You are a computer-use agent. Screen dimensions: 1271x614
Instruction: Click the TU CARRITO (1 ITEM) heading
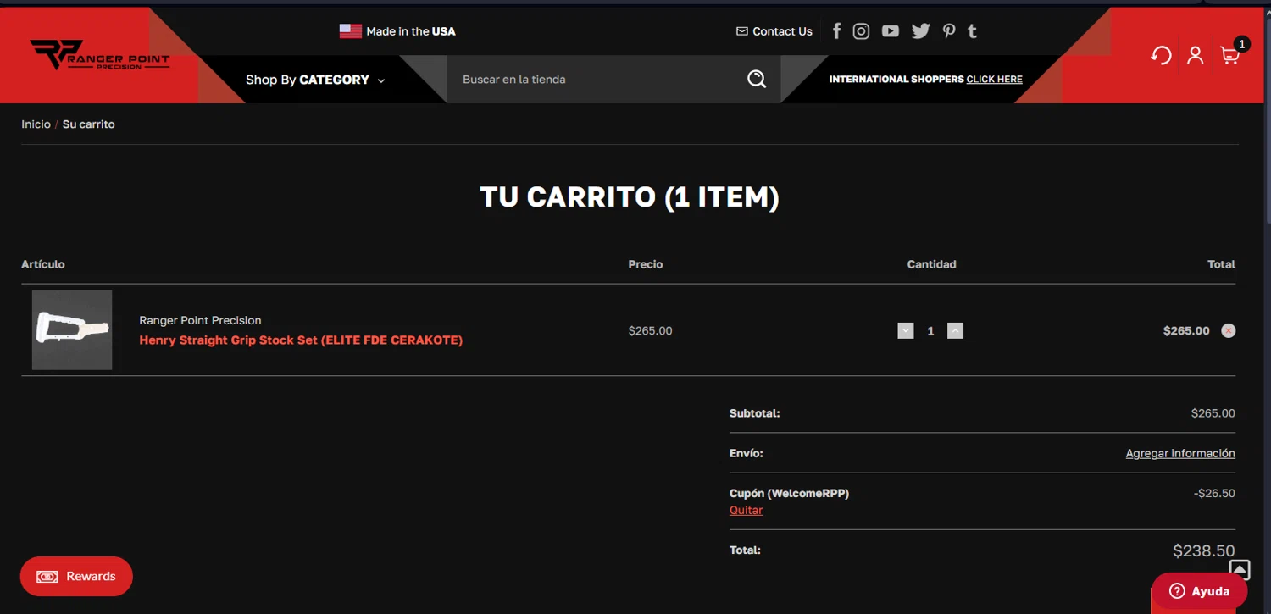(630, 197)
